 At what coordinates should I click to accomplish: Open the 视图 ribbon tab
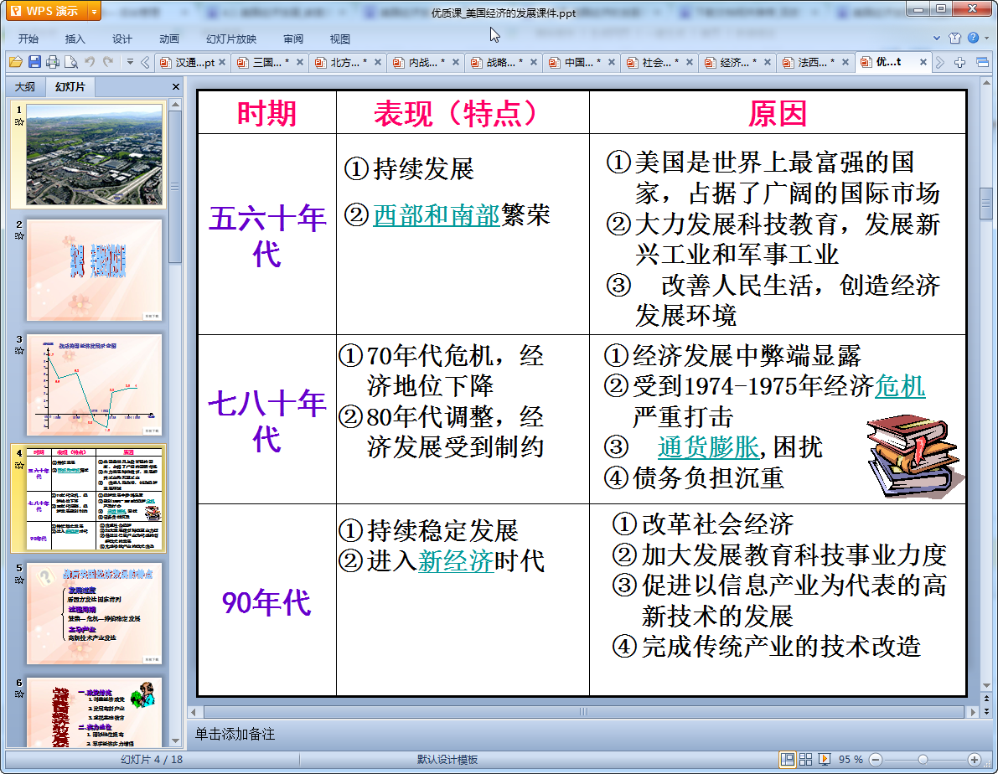(x=340, y=39)
